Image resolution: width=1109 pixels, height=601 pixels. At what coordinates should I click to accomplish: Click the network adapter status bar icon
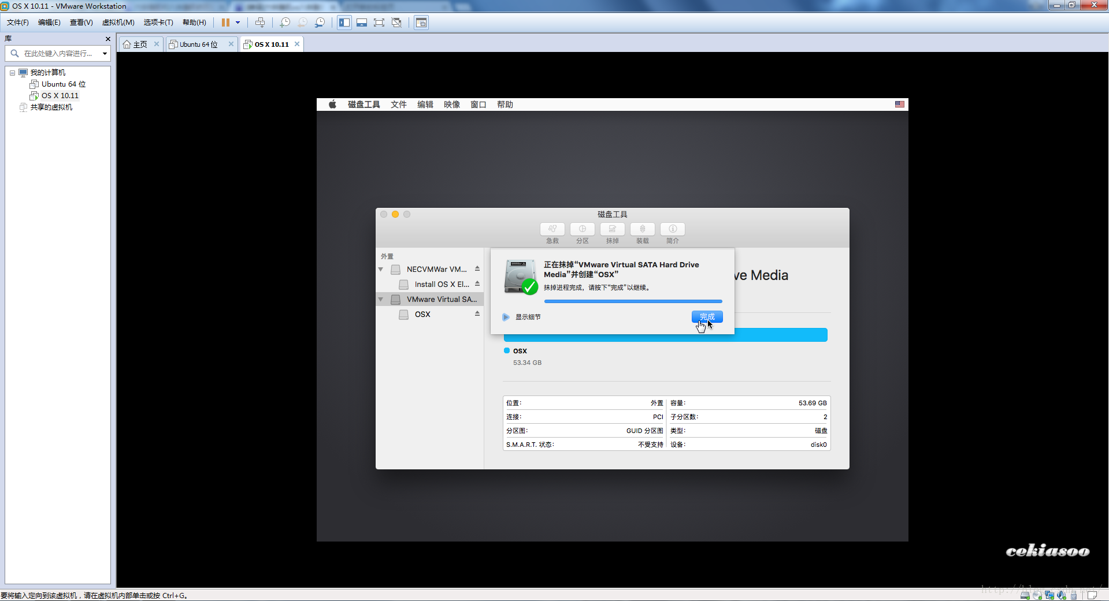[x=1049, y=595]
